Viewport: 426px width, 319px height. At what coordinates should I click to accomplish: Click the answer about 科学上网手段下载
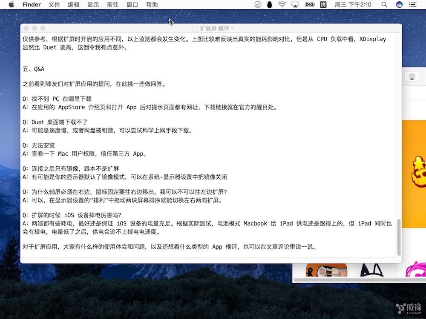(108, 131)
